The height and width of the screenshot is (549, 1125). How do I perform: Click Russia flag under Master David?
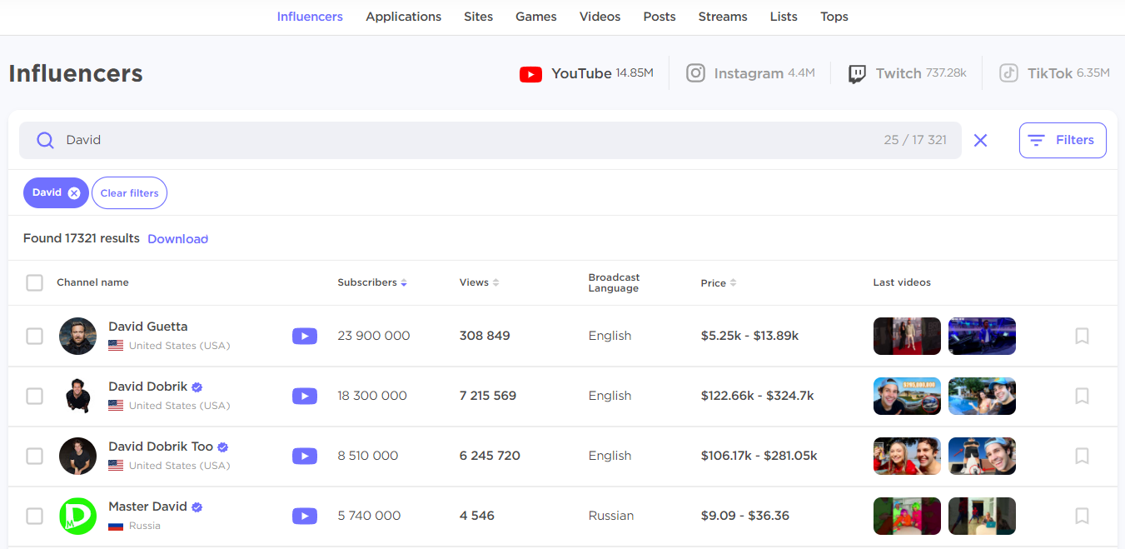pyautogui.click(x=116, y=527)
